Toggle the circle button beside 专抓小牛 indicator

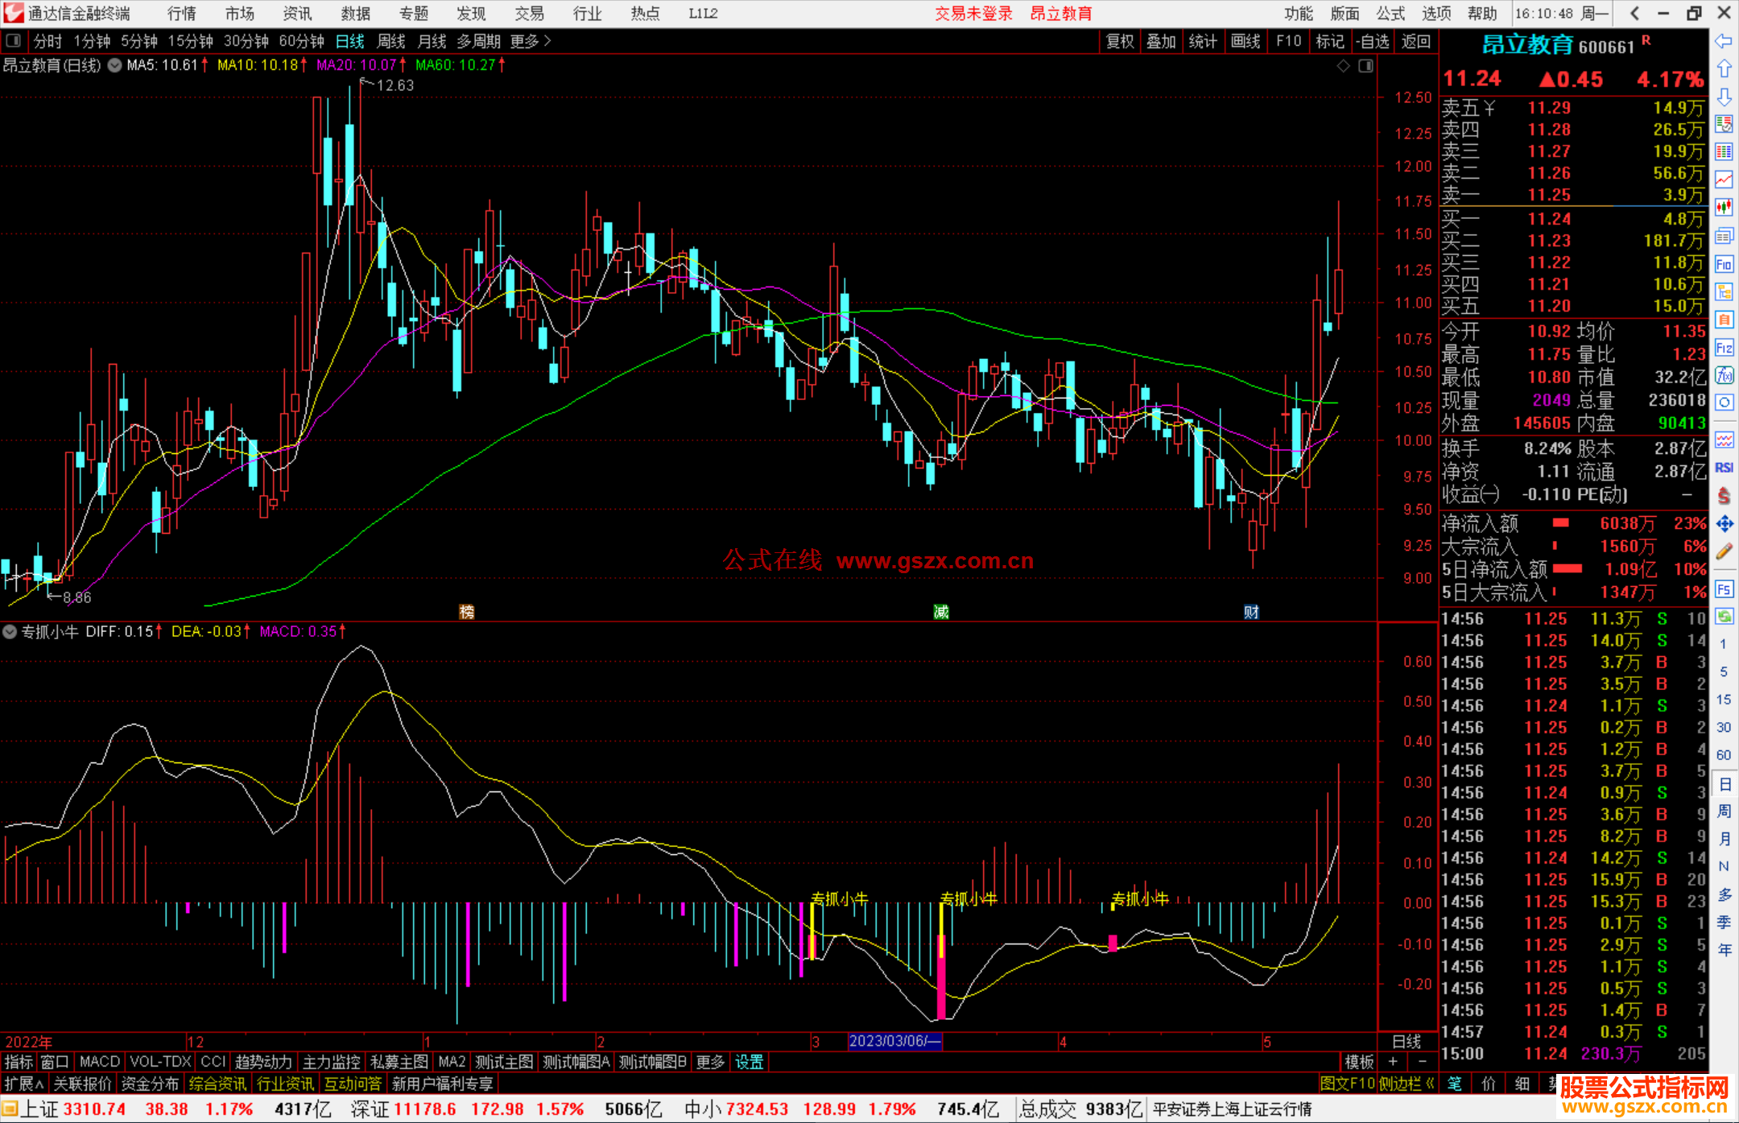10,632
